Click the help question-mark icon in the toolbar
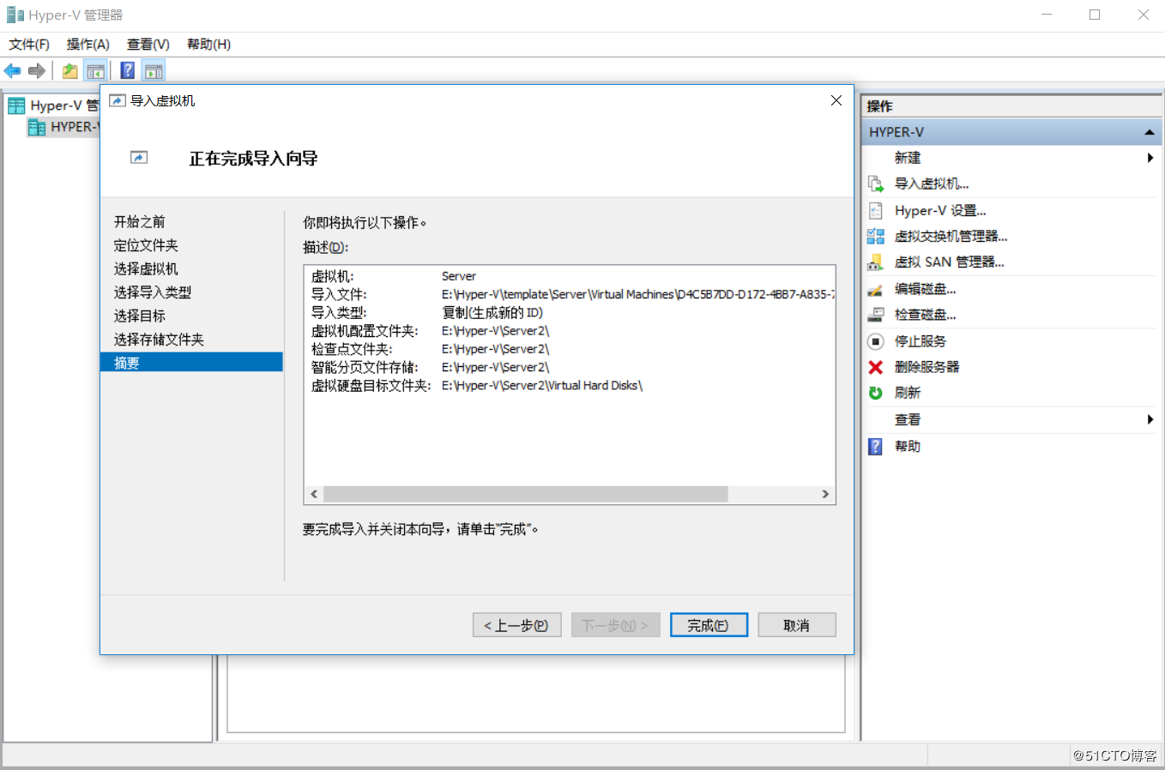Viewport: 1165px width, 770px height. (x=127, y=70)
